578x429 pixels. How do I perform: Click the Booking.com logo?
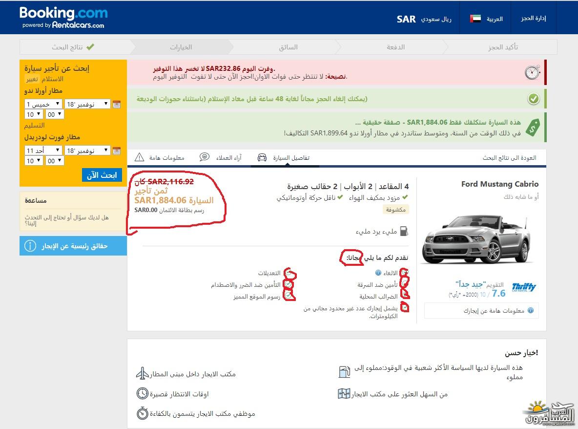click(x=63, y=17)
